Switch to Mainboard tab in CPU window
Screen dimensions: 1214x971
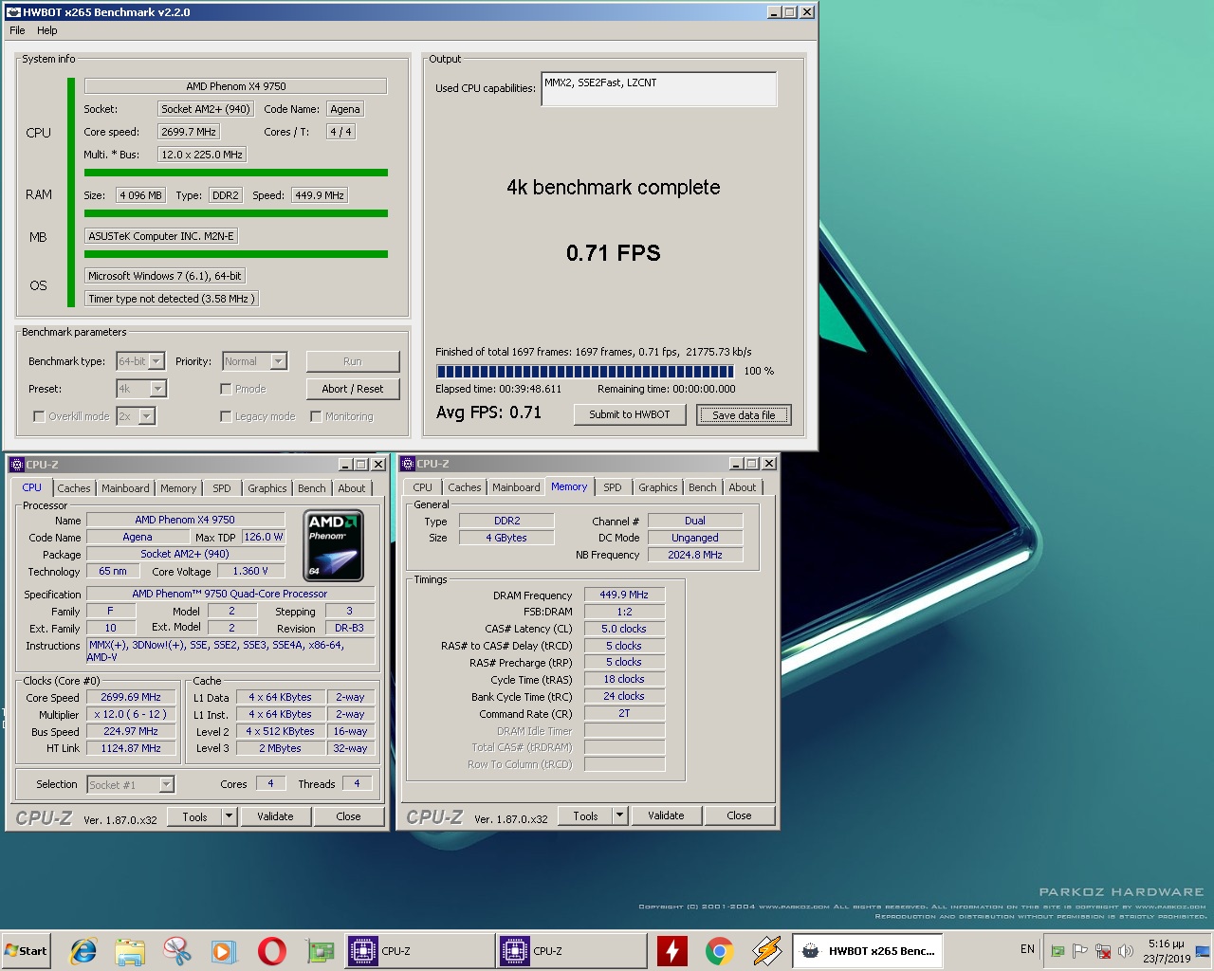125,488
